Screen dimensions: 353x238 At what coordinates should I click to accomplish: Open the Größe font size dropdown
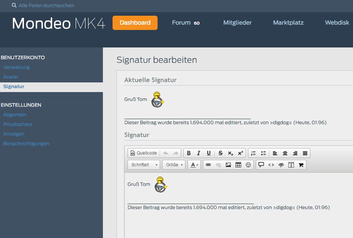pyautogui.click(x=174, y=165)
